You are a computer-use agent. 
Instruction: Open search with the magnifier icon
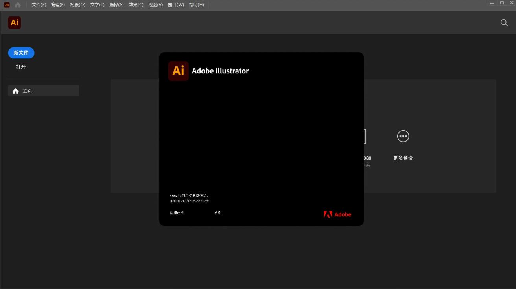(x=504, y=22)
